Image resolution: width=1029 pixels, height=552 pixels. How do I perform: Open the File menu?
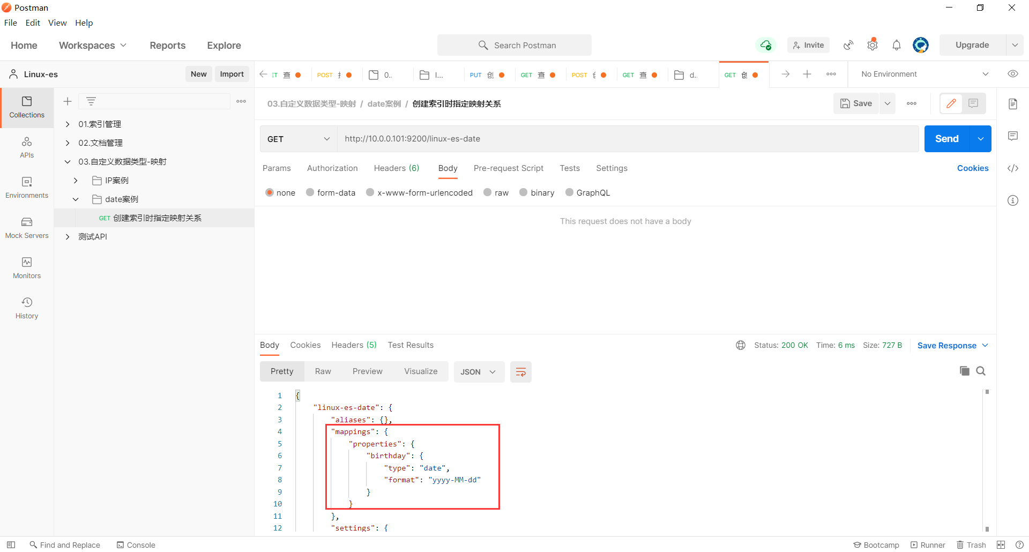11,23
